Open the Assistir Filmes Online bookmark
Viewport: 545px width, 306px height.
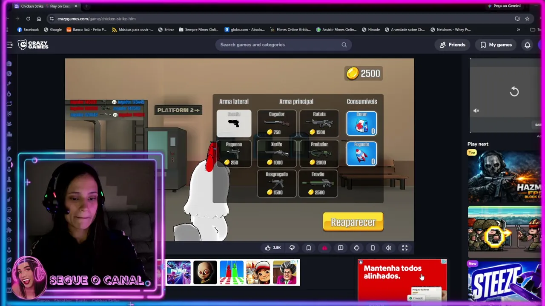(x=336, y=30)
